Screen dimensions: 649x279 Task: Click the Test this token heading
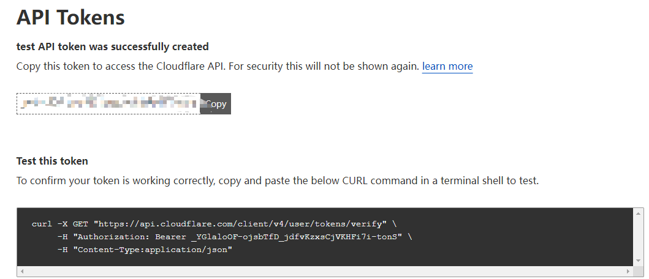[x=52, y=161]
